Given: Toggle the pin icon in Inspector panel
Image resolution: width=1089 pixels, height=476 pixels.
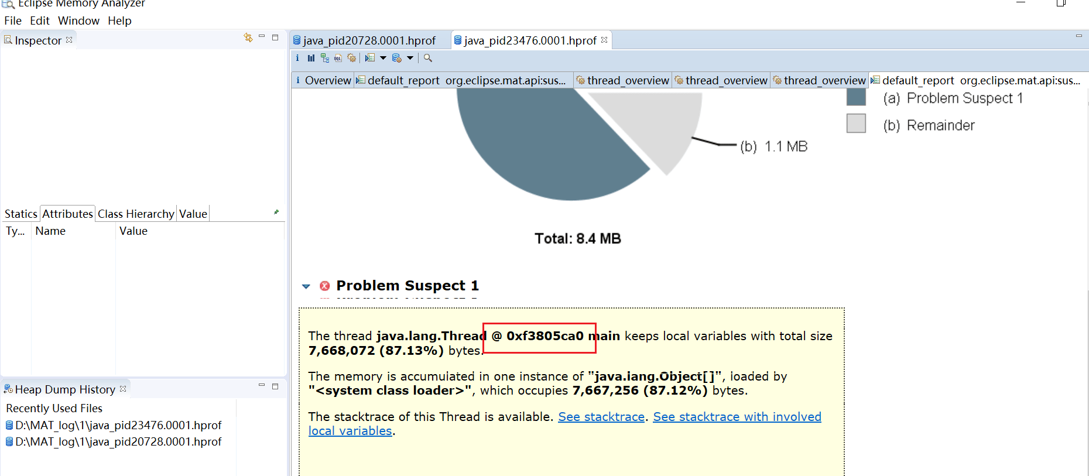Looking at the screenshot, I should click(276, 212).
